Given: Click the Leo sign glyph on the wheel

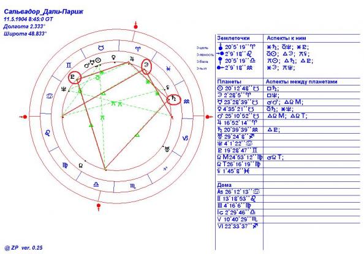Looking at the screenshot, I should pyautogui.click(x=48, y=132).
